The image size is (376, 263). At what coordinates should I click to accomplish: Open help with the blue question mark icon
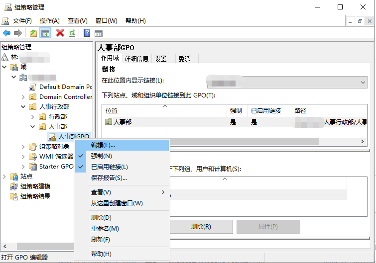point(87,33)
